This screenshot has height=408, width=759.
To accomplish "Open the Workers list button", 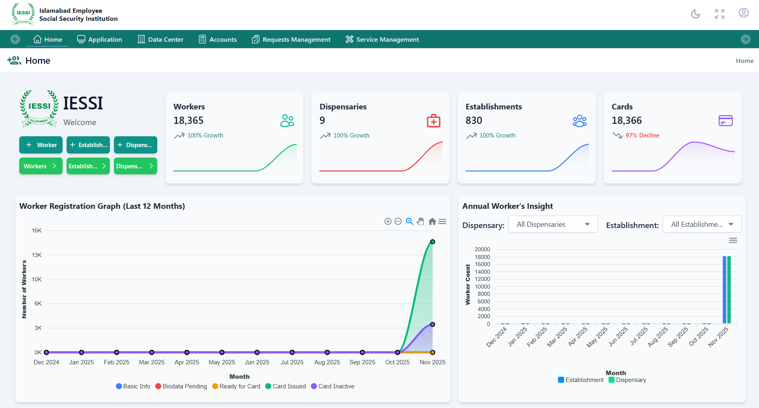I will (41, 166).
